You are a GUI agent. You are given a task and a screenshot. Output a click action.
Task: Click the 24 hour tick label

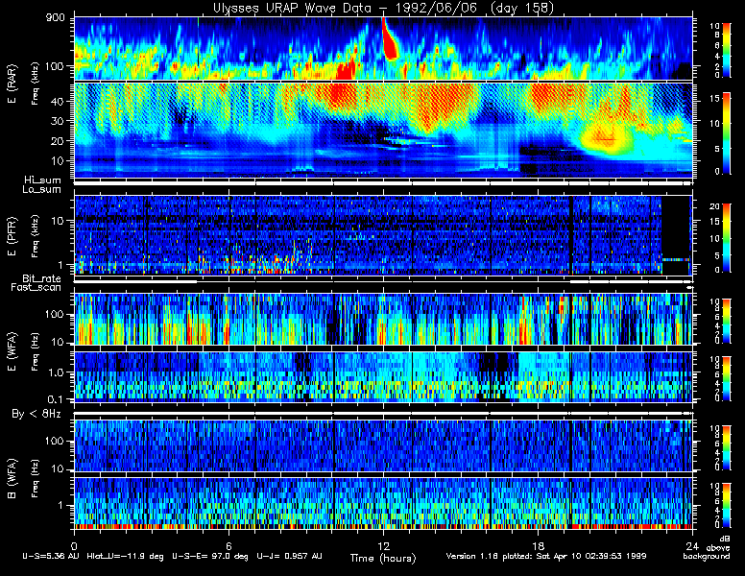(x=692, y=545)
